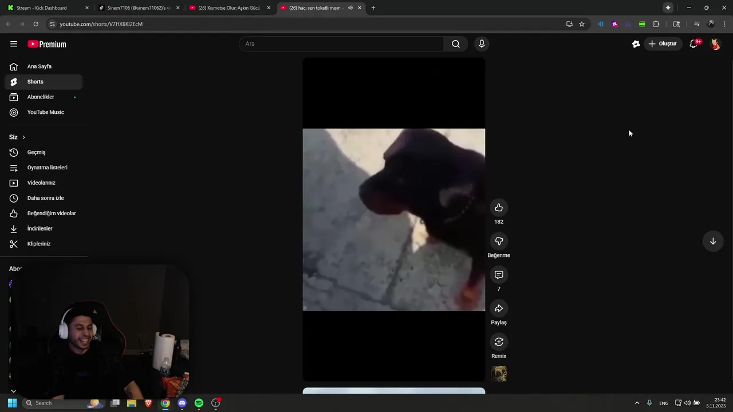
Task: Open İndirilenler downloads
Action: click(44, 229)
